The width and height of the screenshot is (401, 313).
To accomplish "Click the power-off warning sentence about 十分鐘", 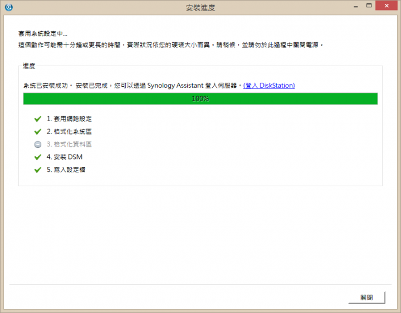I will [x=170, y=45].
